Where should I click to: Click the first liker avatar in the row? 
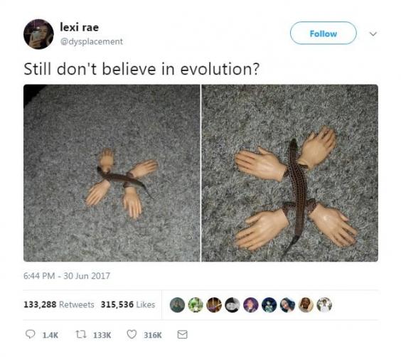(177, 305)
